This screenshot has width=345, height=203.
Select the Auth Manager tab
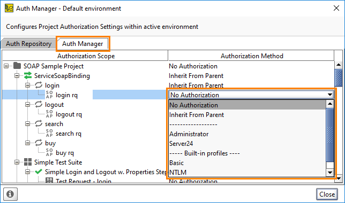(82, 44)
